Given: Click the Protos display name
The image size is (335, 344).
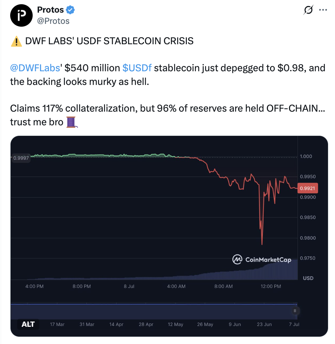Looking at the screenshot, I should 51,10.
